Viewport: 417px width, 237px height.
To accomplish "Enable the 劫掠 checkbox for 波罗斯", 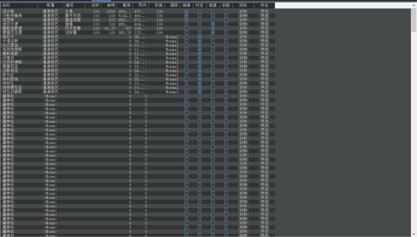I will click(x=226, y=20).
